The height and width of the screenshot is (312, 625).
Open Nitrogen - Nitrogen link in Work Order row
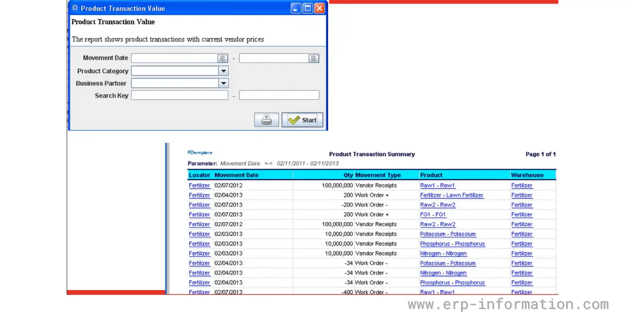pos(443,273)
